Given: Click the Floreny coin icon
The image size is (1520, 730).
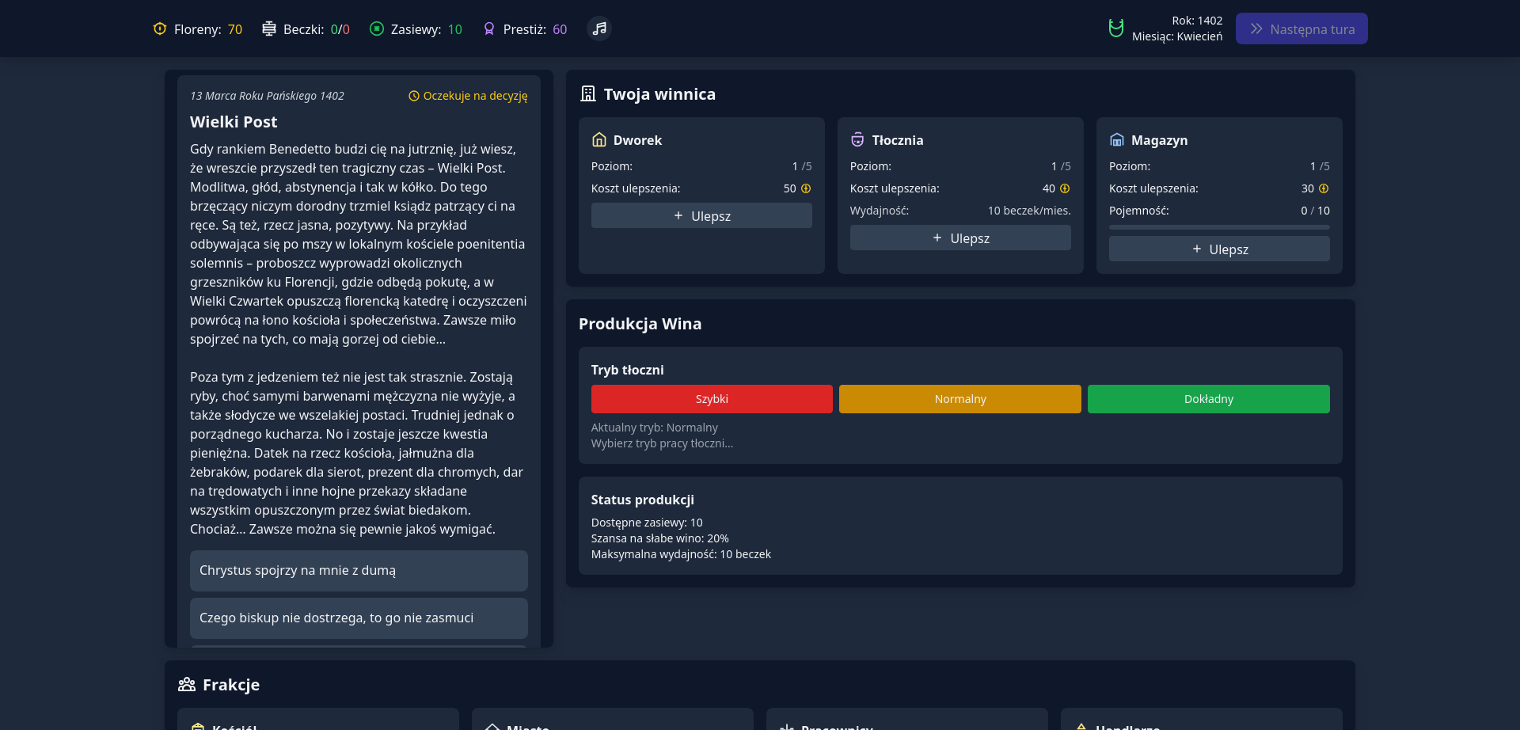Looking at the screenshot, I should pyautogui.click(x=160, y=29).
